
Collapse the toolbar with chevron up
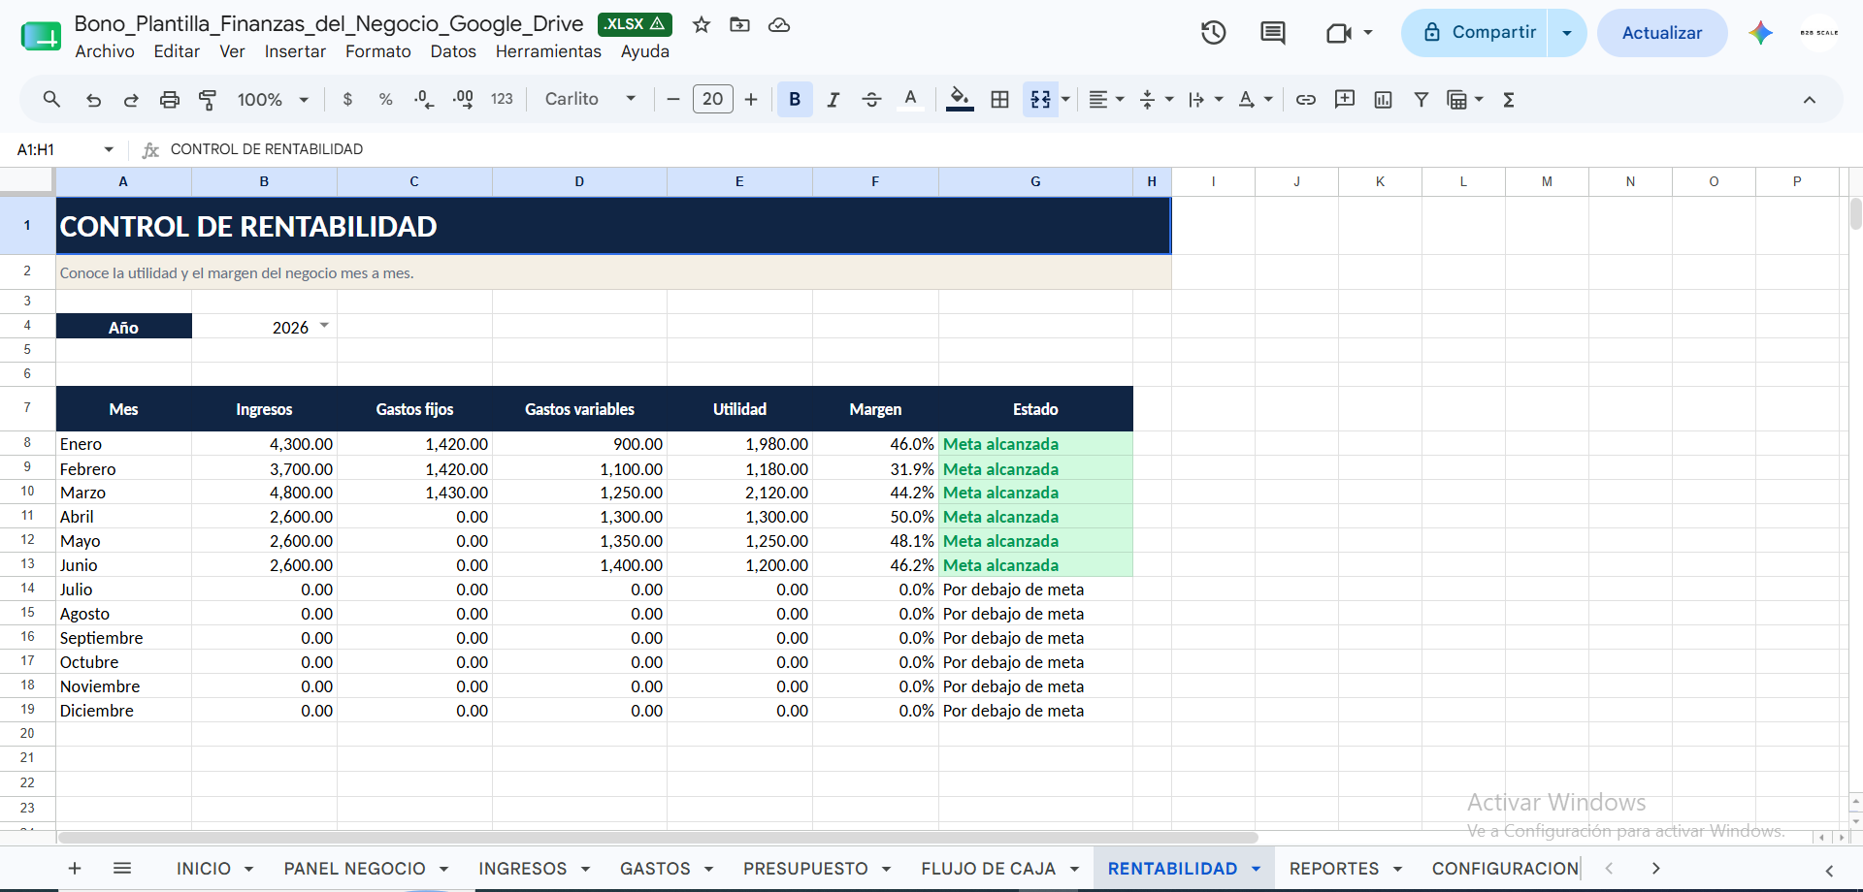1810,99
